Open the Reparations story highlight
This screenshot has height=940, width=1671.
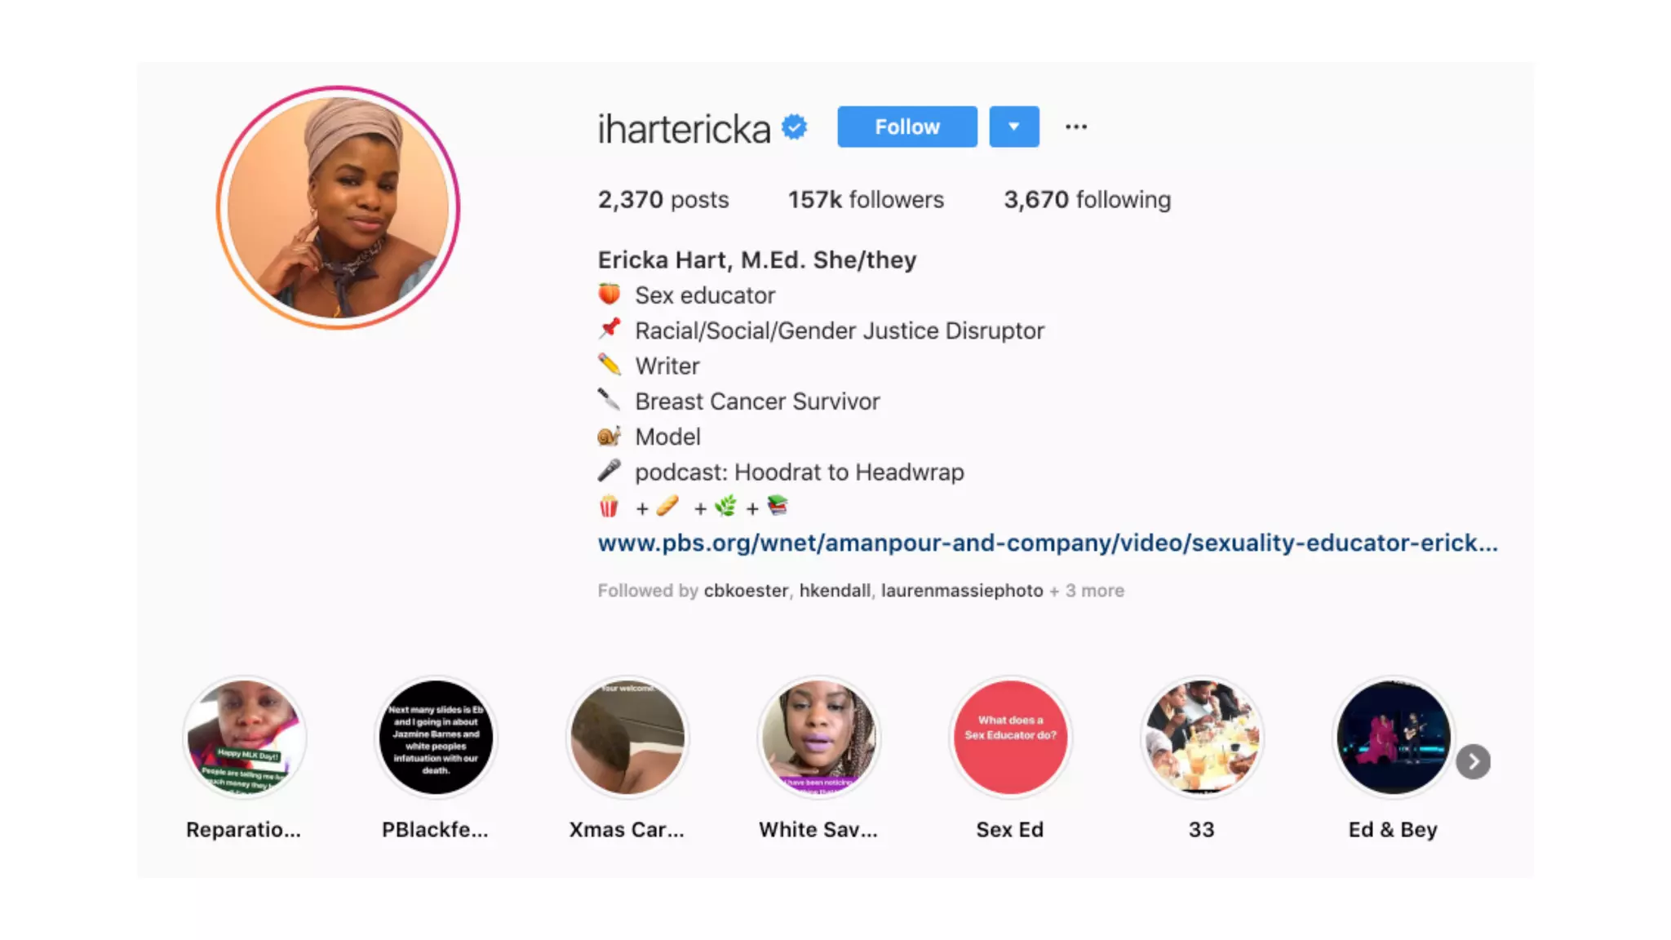[x=244, y=737]
